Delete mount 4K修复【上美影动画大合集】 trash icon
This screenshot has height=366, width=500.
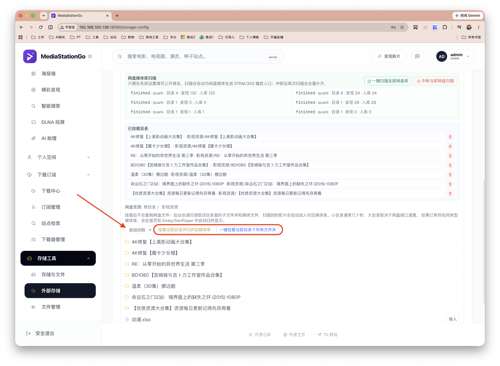[450, 137]
